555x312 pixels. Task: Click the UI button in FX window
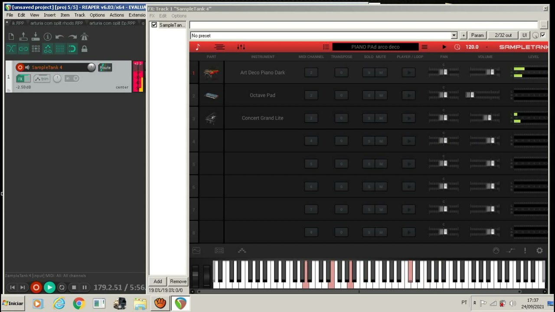pyautogui.click(x=524, y=36)
